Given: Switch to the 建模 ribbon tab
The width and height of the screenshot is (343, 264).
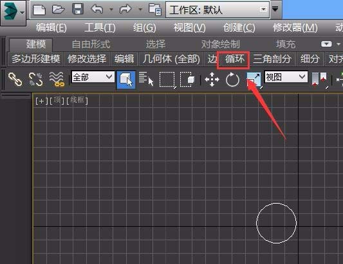Looking at the screenshot, I should pos(31,44).
